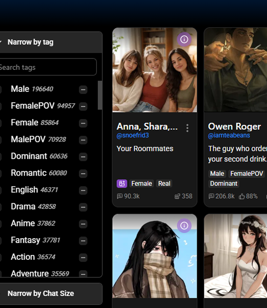The width and height of the screenshot is (267, 308).
Task: Exclude the Dominant tag with its minus button
Action: [83, 157]
